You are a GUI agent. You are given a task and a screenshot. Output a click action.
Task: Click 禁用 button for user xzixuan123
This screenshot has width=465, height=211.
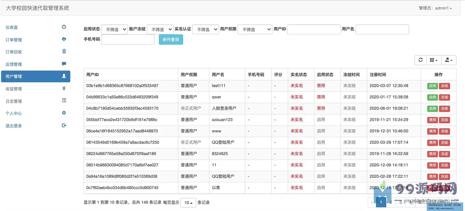tap(432, 120)
